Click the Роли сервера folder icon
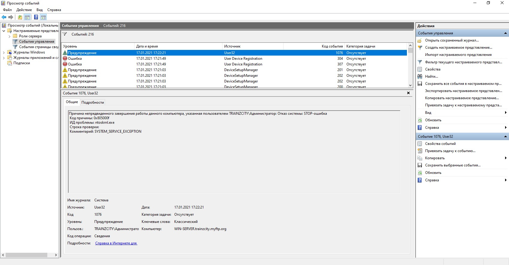509x265 pixels. [15, 36]
